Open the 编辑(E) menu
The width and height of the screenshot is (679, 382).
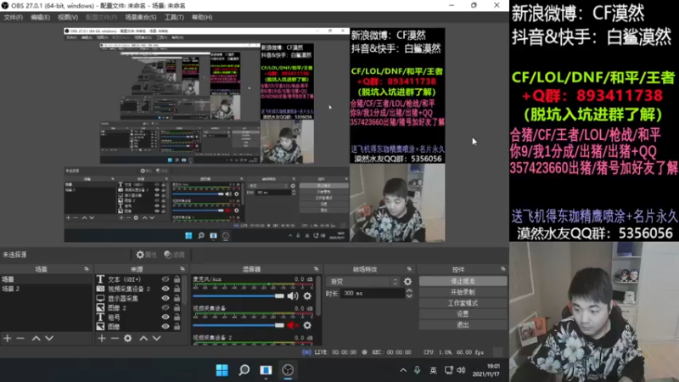click(x=40, y=17)
